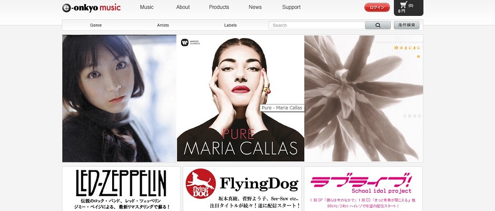Click the Flying Dog red circle logo
The image size is (495, 211).
pyautogui.click(x=201, y=184)
